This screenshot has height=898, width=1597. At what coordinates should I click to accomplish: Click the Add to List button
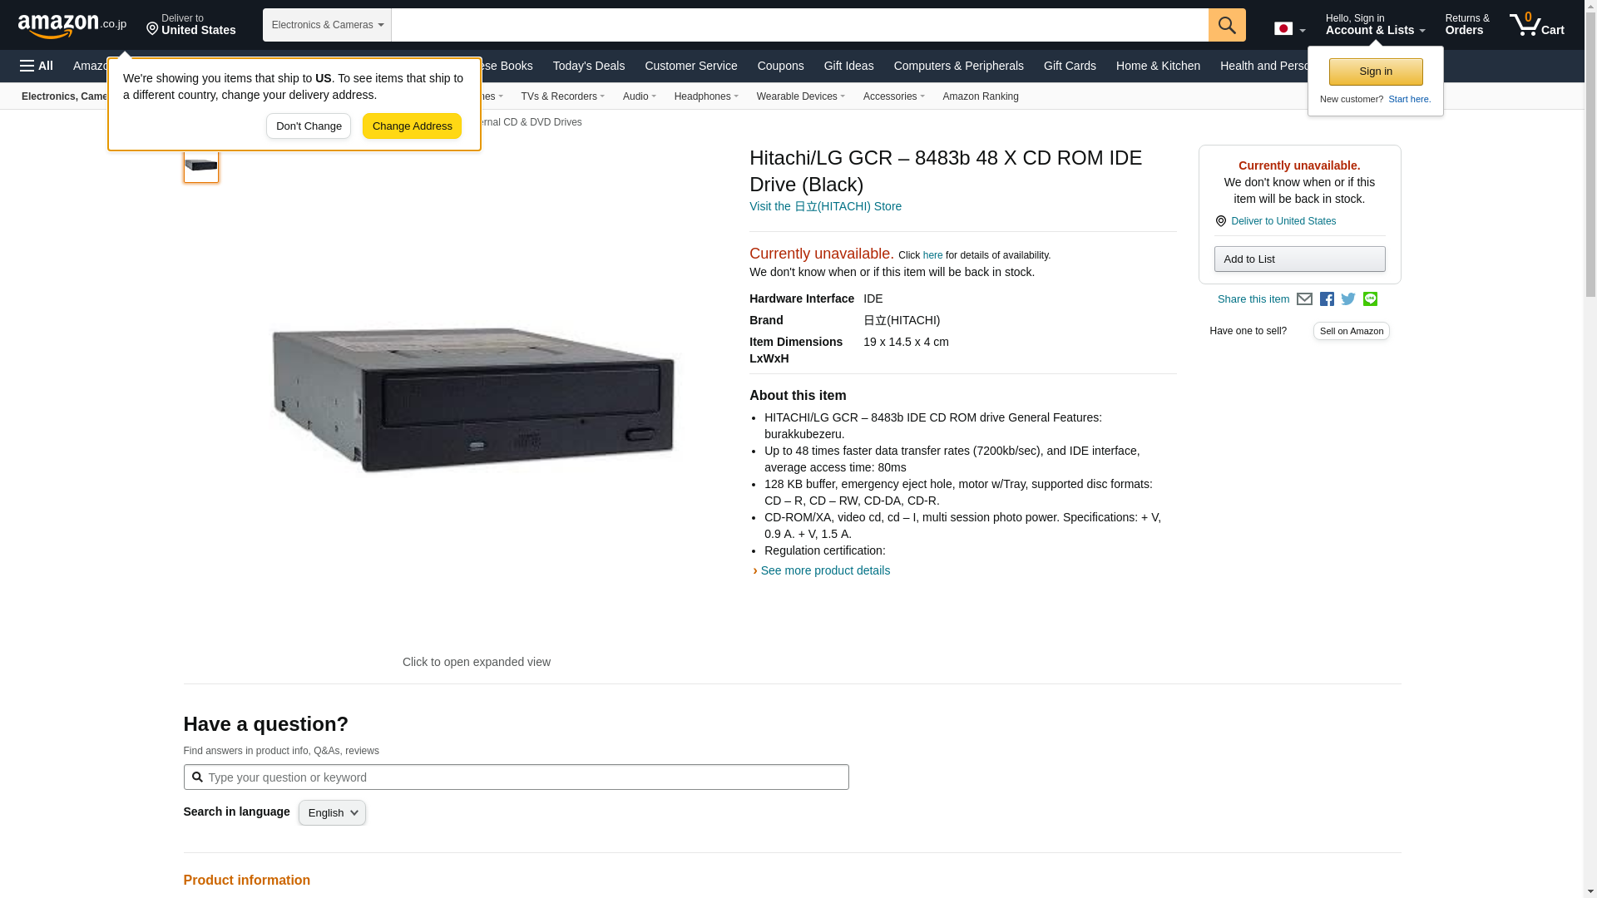coord(1298,259)
